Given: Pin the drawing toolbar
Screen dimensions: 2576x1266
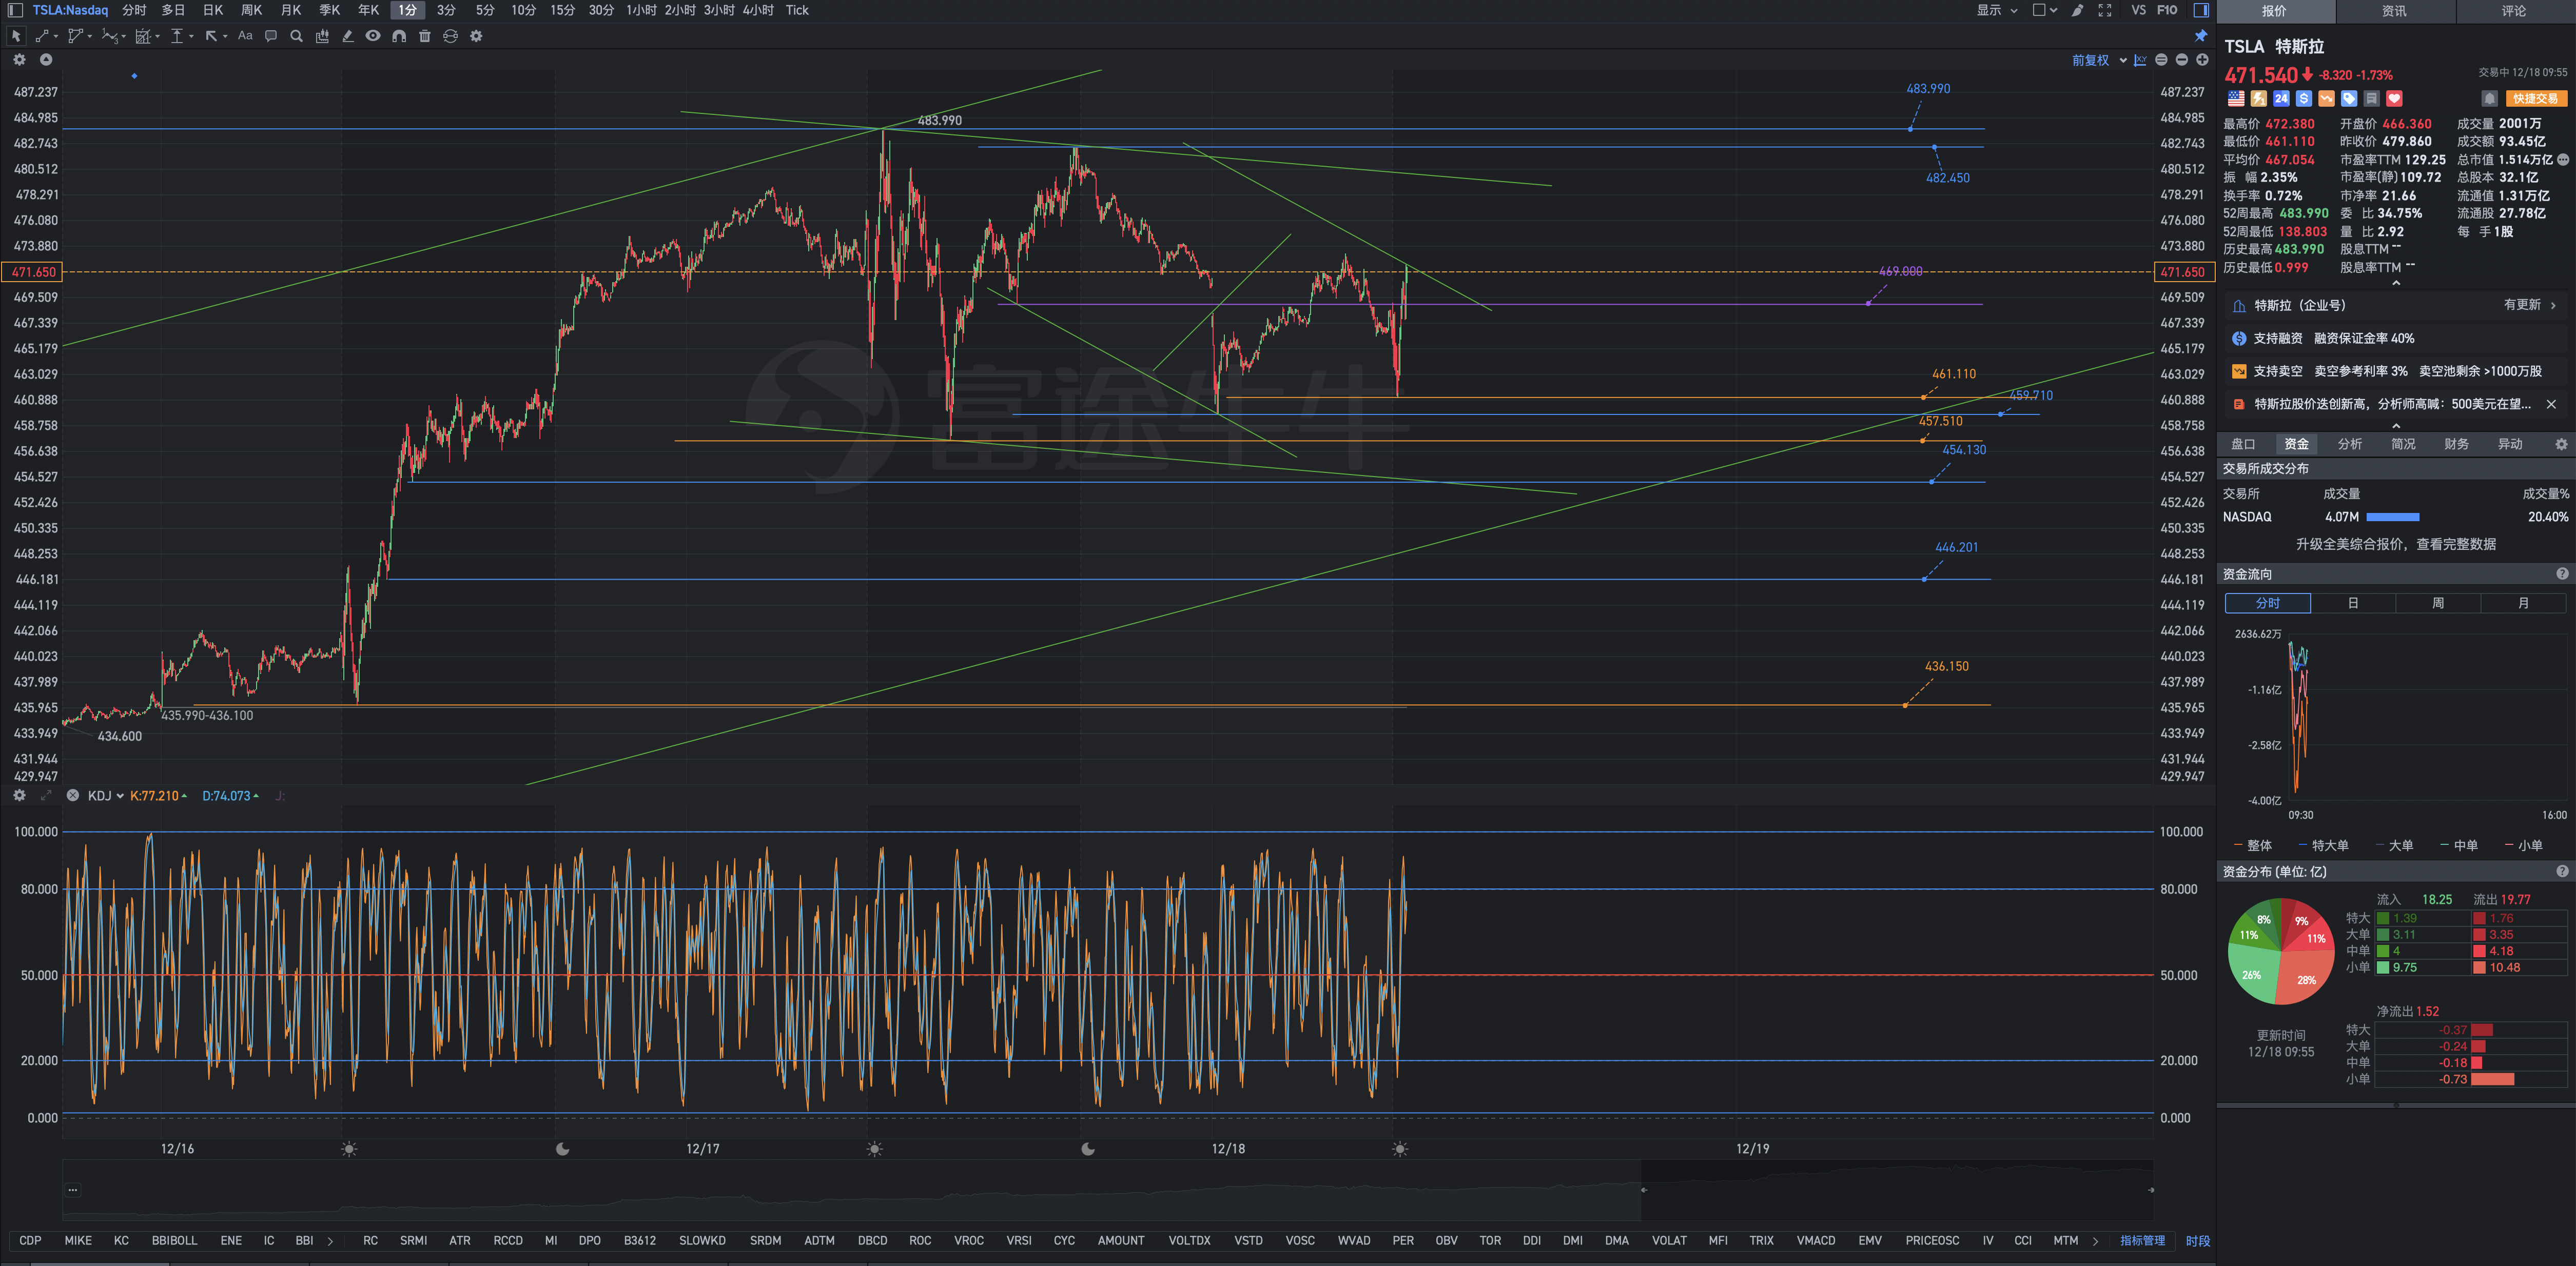Looking at the screenshot, I should point(2201,36).
